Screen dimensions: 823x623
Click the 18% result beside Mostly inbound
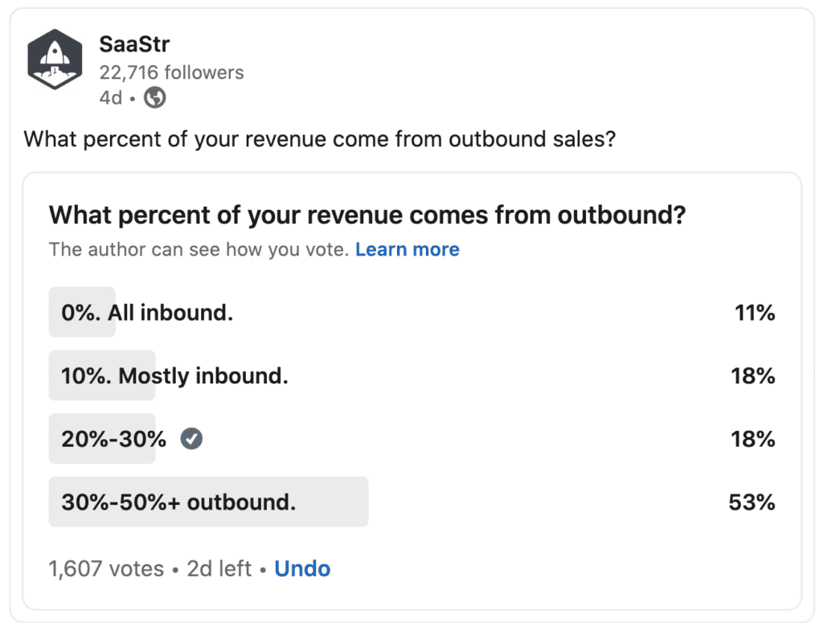pyautogui.click(x=753, y=375)
